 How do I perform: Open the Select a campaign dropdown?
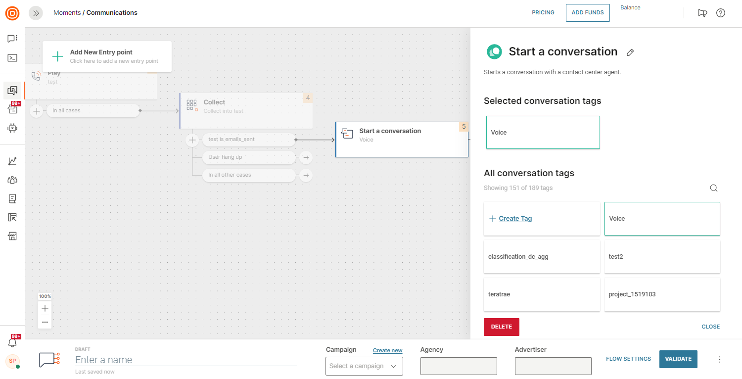(x=364, y=366)
